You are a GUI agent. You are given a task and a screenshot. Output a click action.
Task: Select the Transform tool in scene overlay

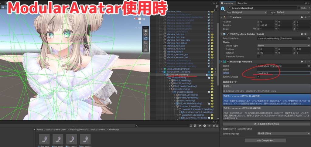(145, 50)
